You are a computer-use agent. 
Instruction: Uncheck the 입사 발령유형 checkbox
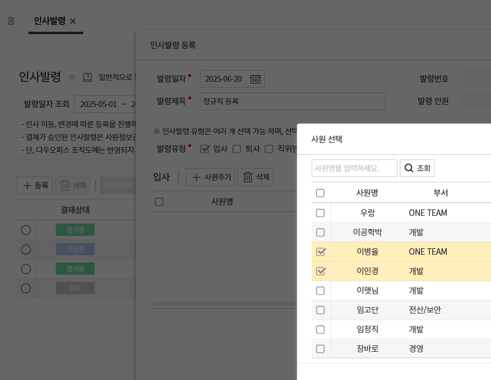(205, 149)
